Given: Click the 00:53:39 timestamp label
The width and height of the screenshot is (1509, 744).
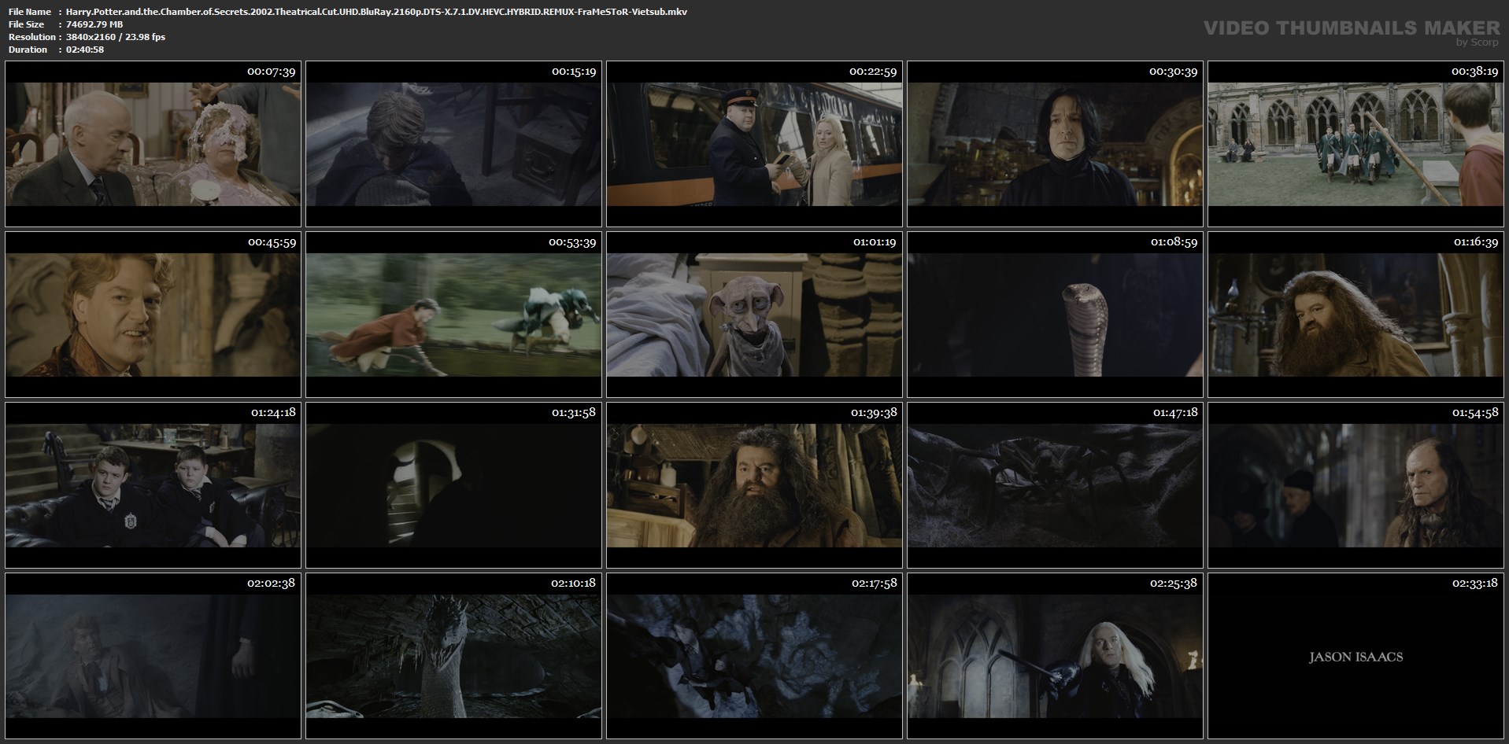Looking at the screenshot, I should (572, 242).
